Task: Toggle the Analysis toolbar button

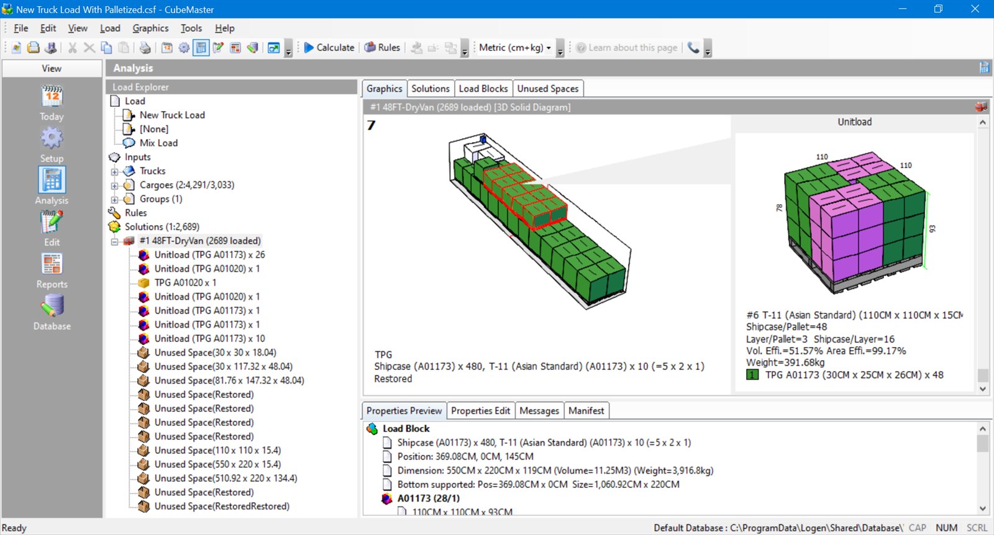Action: tap(201, 48)
